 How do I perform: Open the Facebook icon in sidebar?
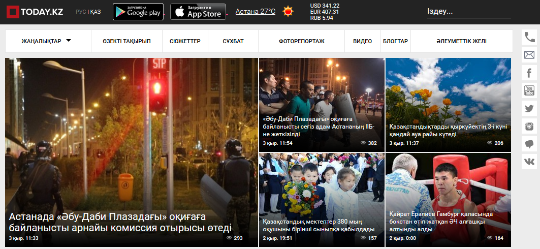pyautogui.click(x=529, y=73)
